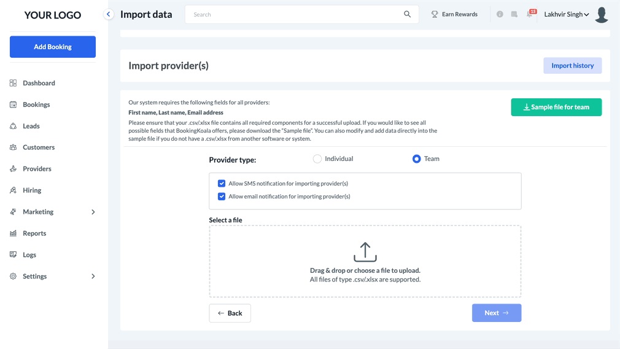This screenshot has height=349, width=620.
Task: Expand the Marketing submenu
Action: click(93, 212)
